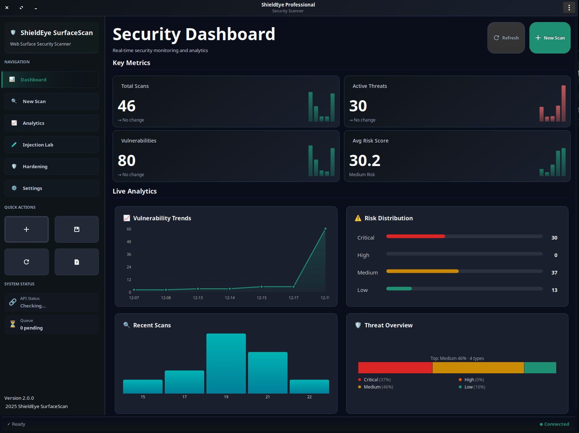Select the Avg Risk Score card

point(457,156)
